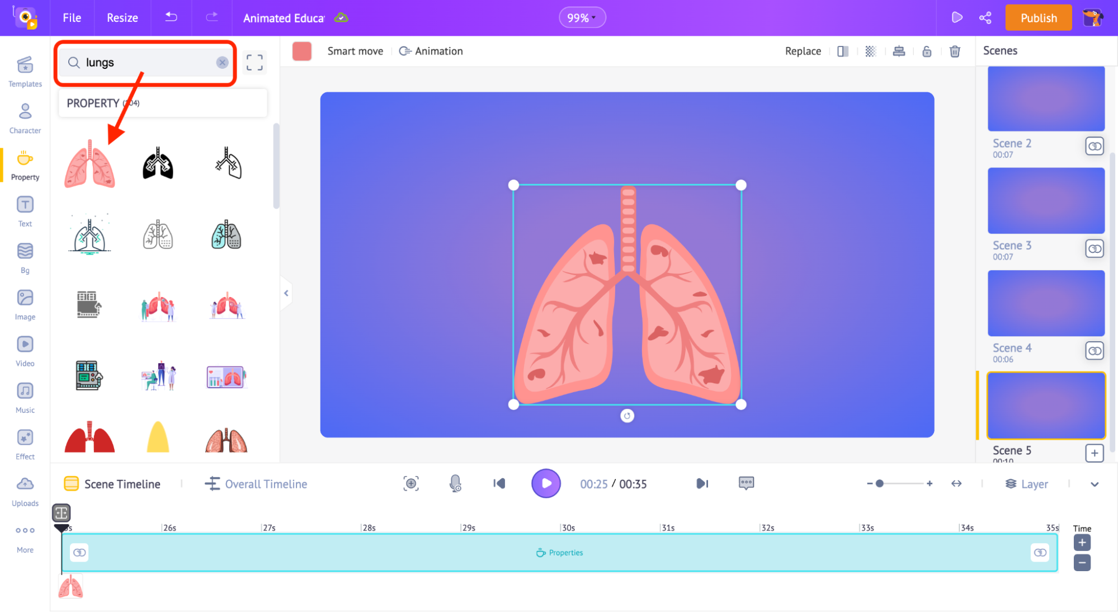Toggle transition icon for Scene 2

tap(1095, 147)
